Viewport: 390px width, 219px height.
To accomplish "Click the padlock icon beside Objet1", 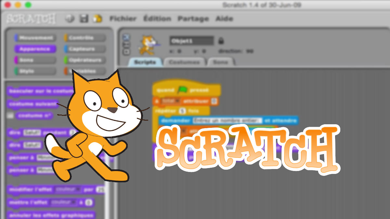I will (221, 41).
